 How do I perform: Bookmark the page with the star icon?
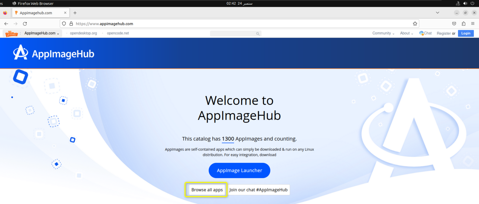pyautogui.click(x=415, y=23)
